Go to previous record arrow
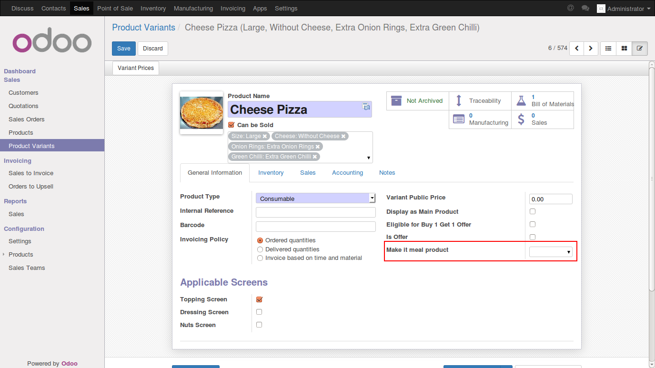This screenshot has width=655, height=368. tap(577, 48)
